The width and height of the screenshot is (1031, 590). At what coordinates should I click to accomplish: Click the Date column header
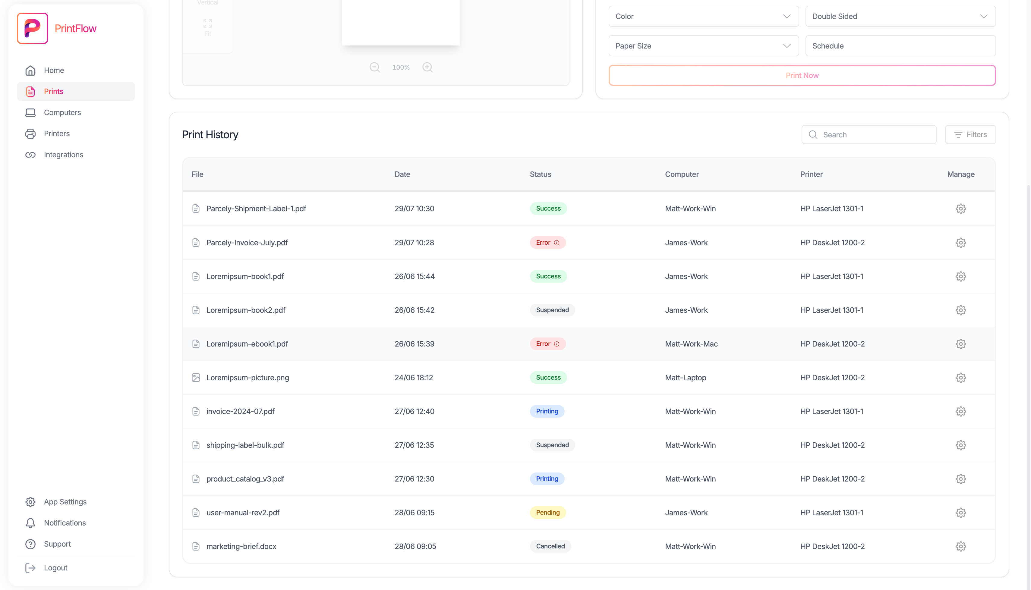[x=402, y=174]
